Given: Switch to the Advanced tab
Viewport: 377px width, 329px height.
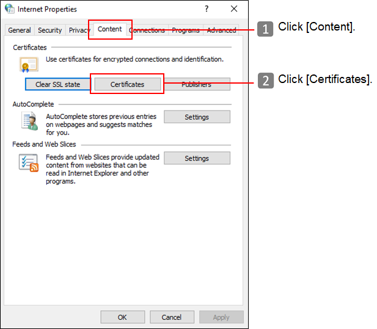Looking at the screenshot, I should pyautogui.click(x=221, y=31).
